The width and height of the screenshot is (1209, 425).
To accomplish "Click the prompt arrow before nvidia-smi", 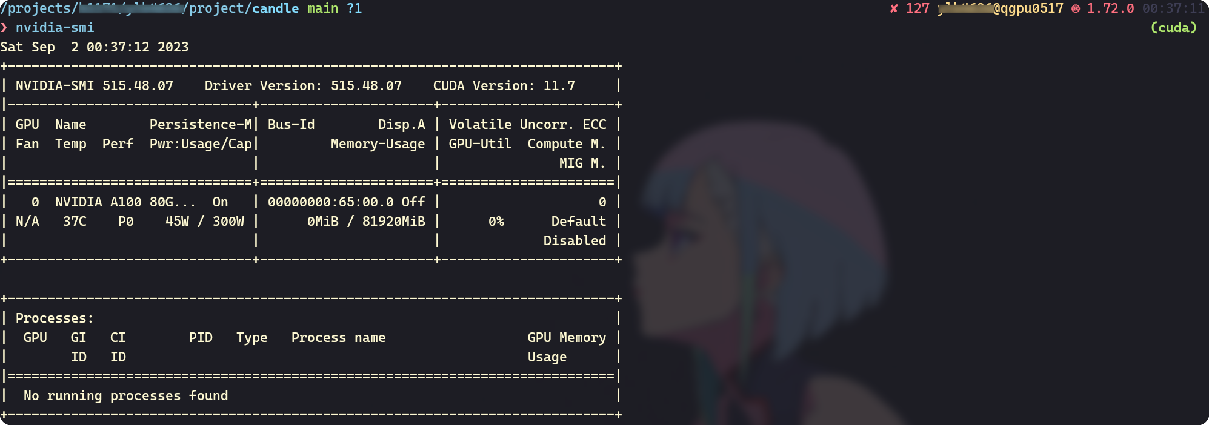I will [x=4, y=28].
